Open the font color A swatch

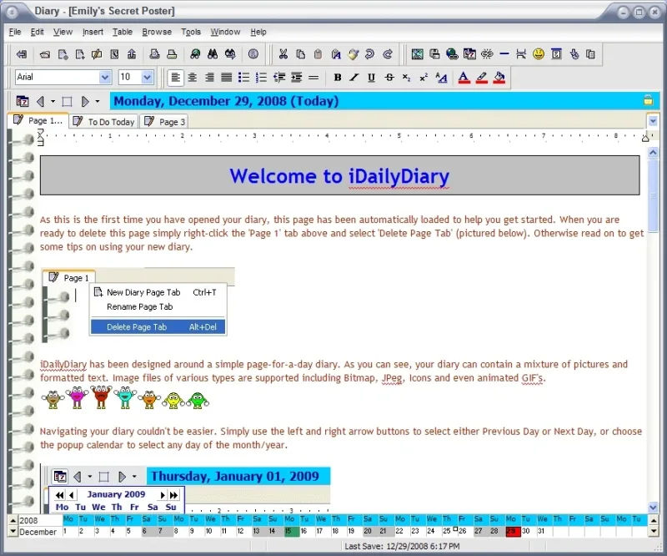[464, 78]
